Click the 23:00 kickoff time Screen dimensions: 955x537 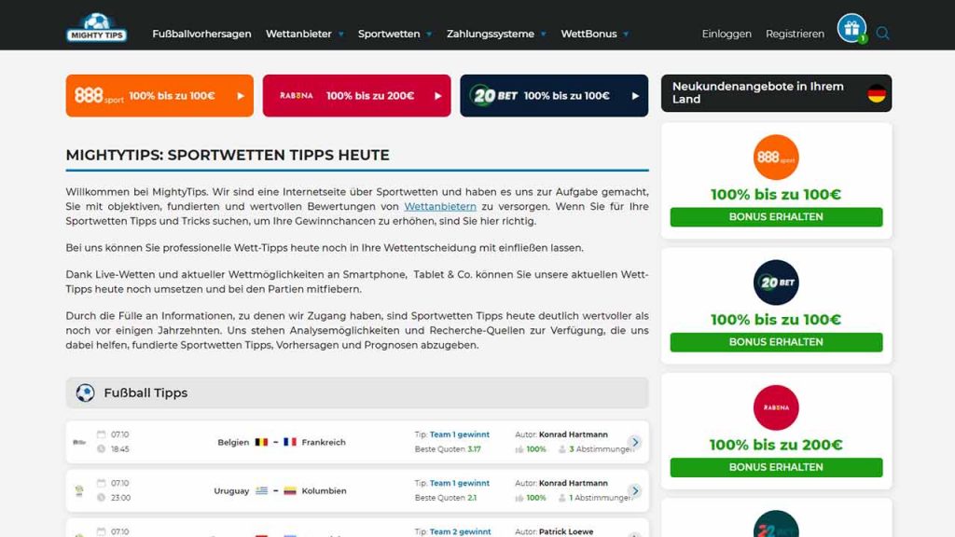click(x=120, y=498)
